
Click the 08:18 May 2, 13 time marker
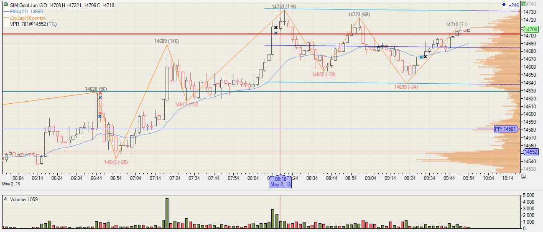click(280, 181)
